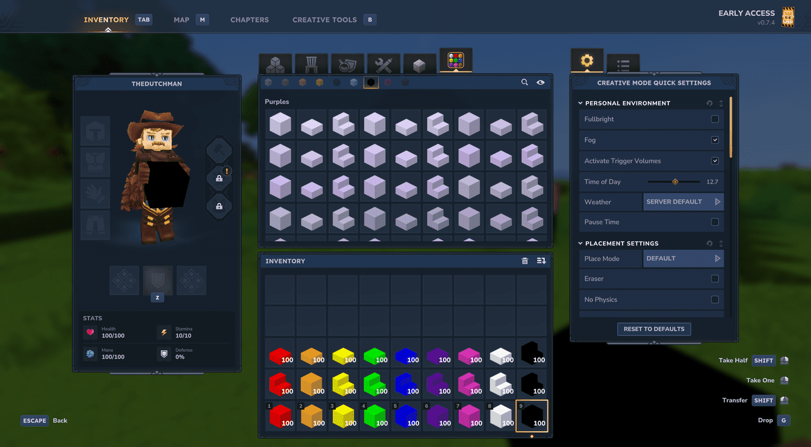Image resolution: width=811 pixels, height=447 pixels.
Task: Select the selected black block subcategory filter
Action: 370,82
